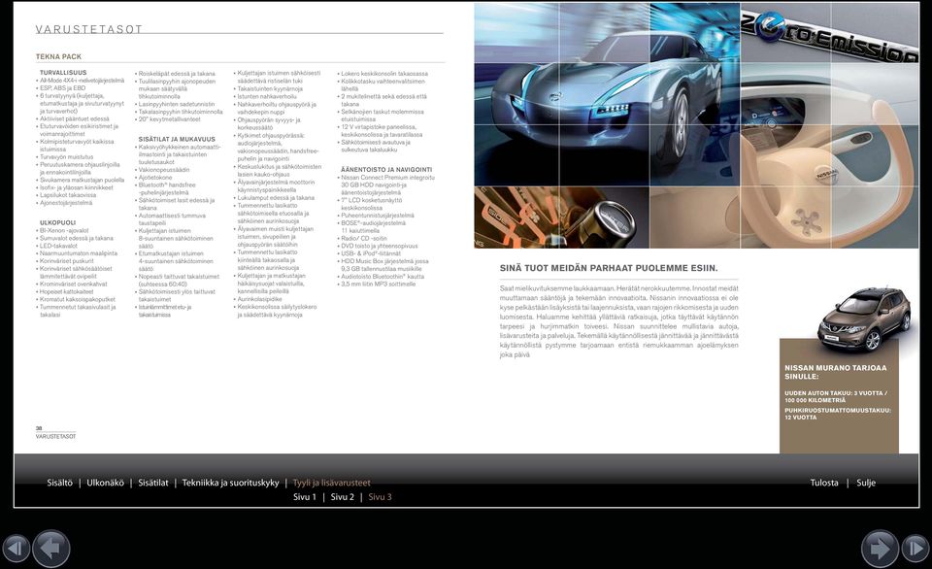Click the 'Naarmuuntumaton maalipinta' bullet

[x=79, y=253]
